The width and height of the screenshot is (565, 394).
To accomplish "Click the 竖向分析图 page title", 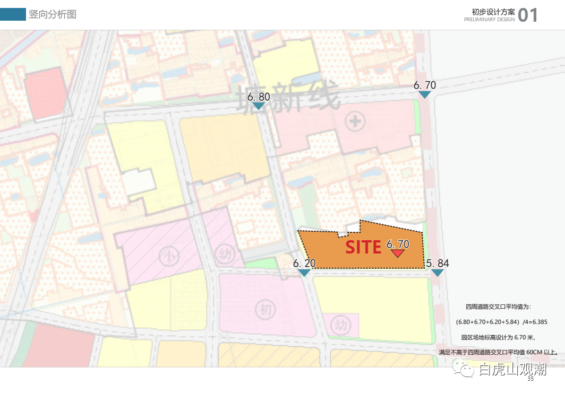I will pyautogui.click(x=53, y=14).
